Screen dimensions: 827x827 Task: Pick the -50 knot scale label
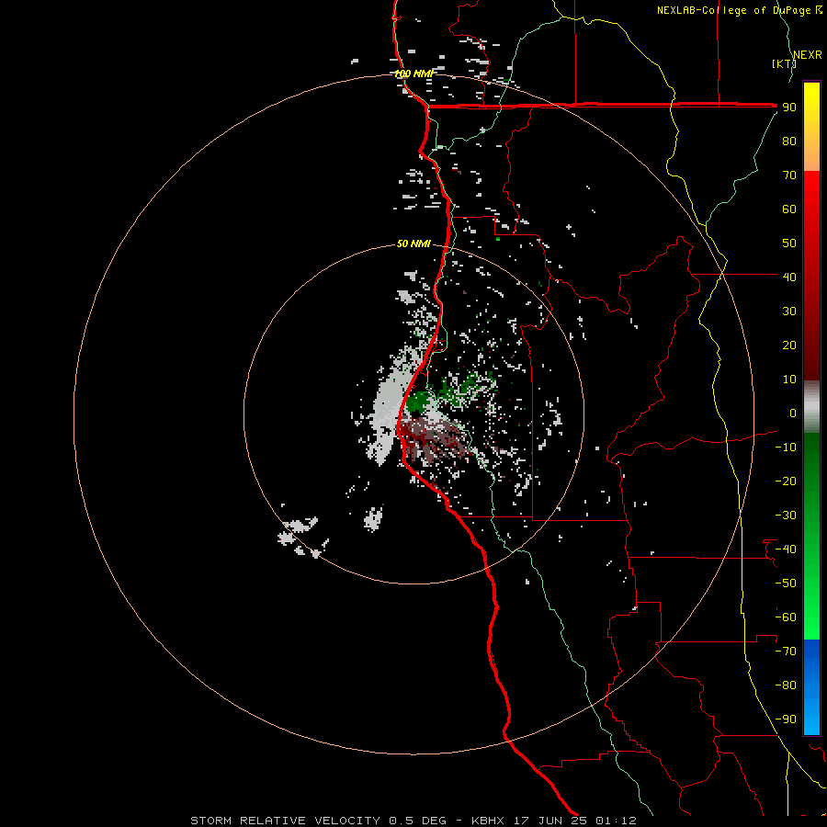786,583
